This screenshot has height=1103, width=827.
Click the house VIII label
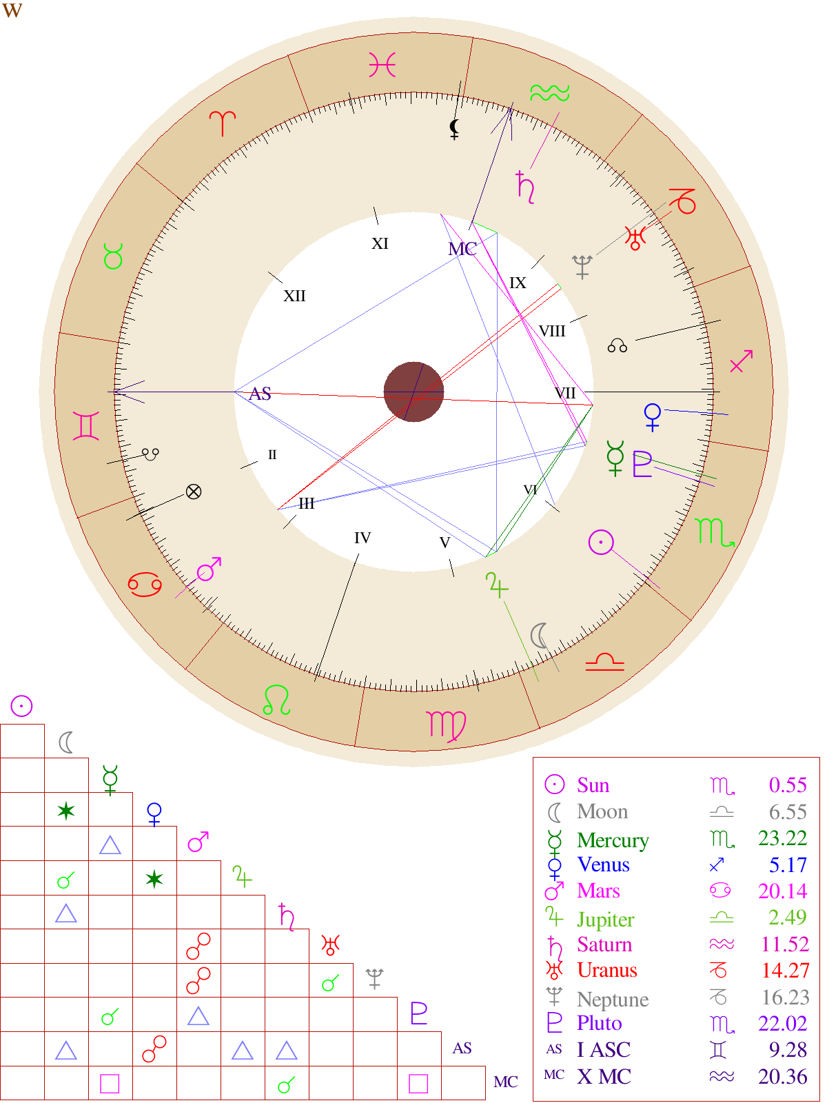click(552, 331)
